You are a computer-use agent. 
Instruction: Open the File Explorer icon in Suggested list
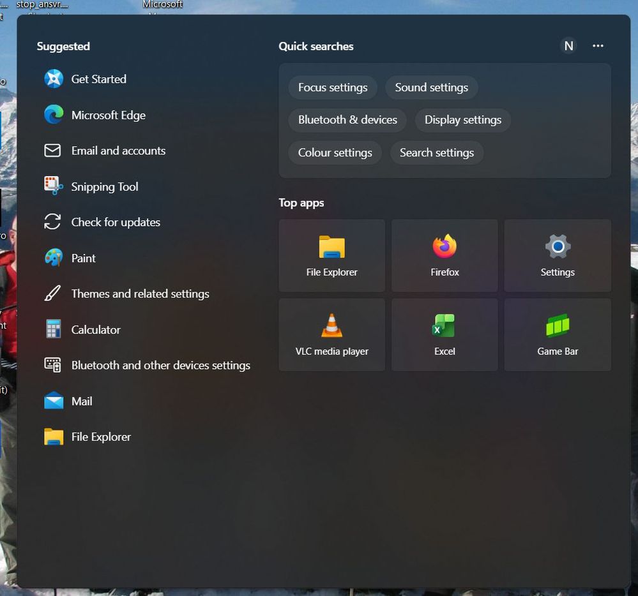(53, 436)
